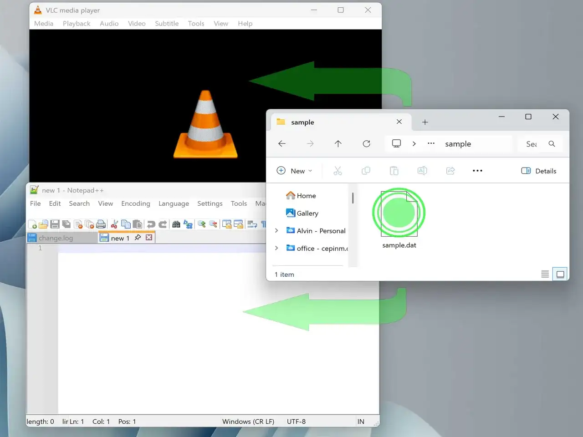This screenshot has width=583, height=437.
Task: Click Search magnifier icon in Explorer
Action: (552, 144)
